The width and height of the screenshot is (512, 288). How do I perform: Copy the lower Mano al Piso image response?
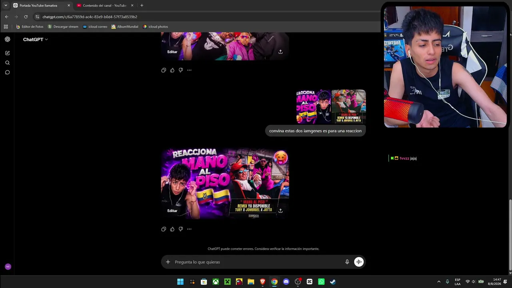click(x=164, y=229)
